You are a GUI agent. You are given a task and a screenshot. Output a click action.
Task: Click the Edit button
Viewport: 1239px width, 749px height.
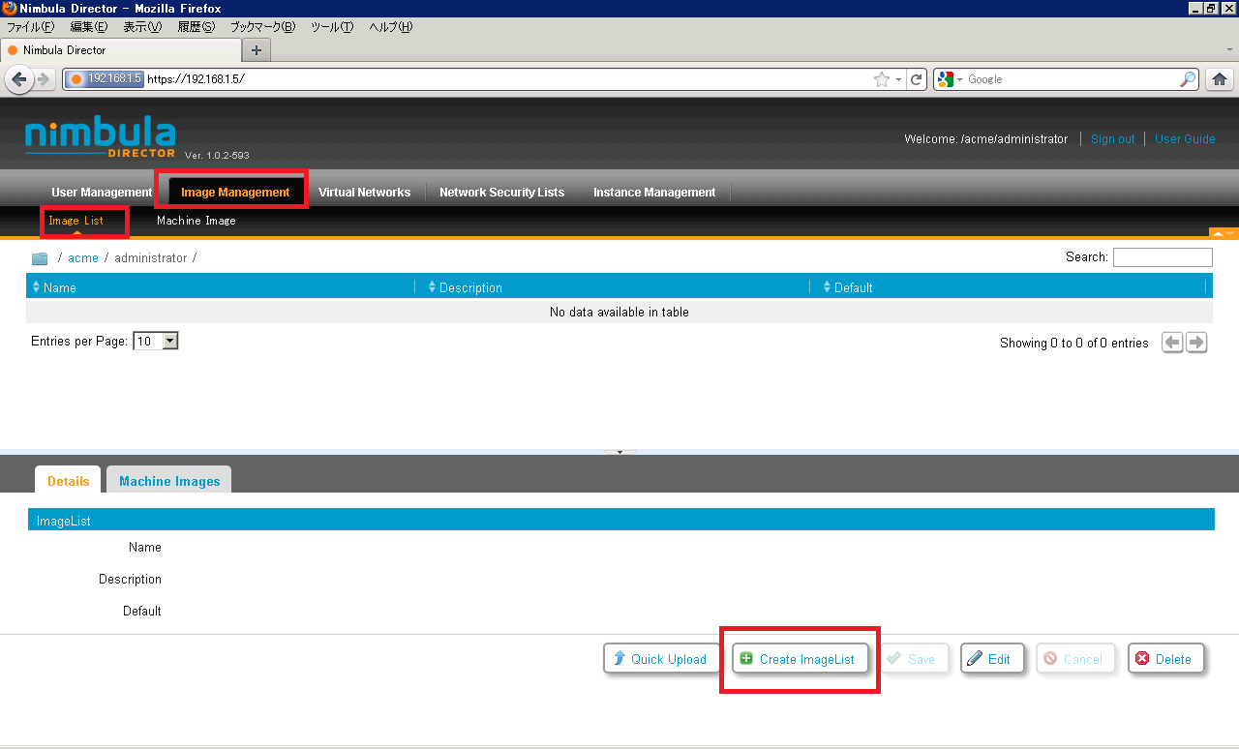click(x=990, y=659)
